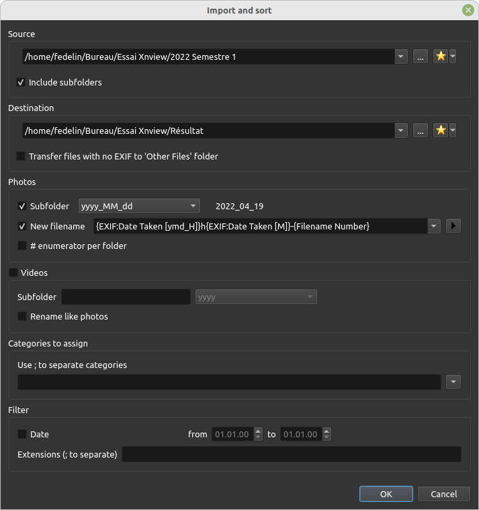Click the Cancel button
The image size is (479, 510).
coord(443,494)
